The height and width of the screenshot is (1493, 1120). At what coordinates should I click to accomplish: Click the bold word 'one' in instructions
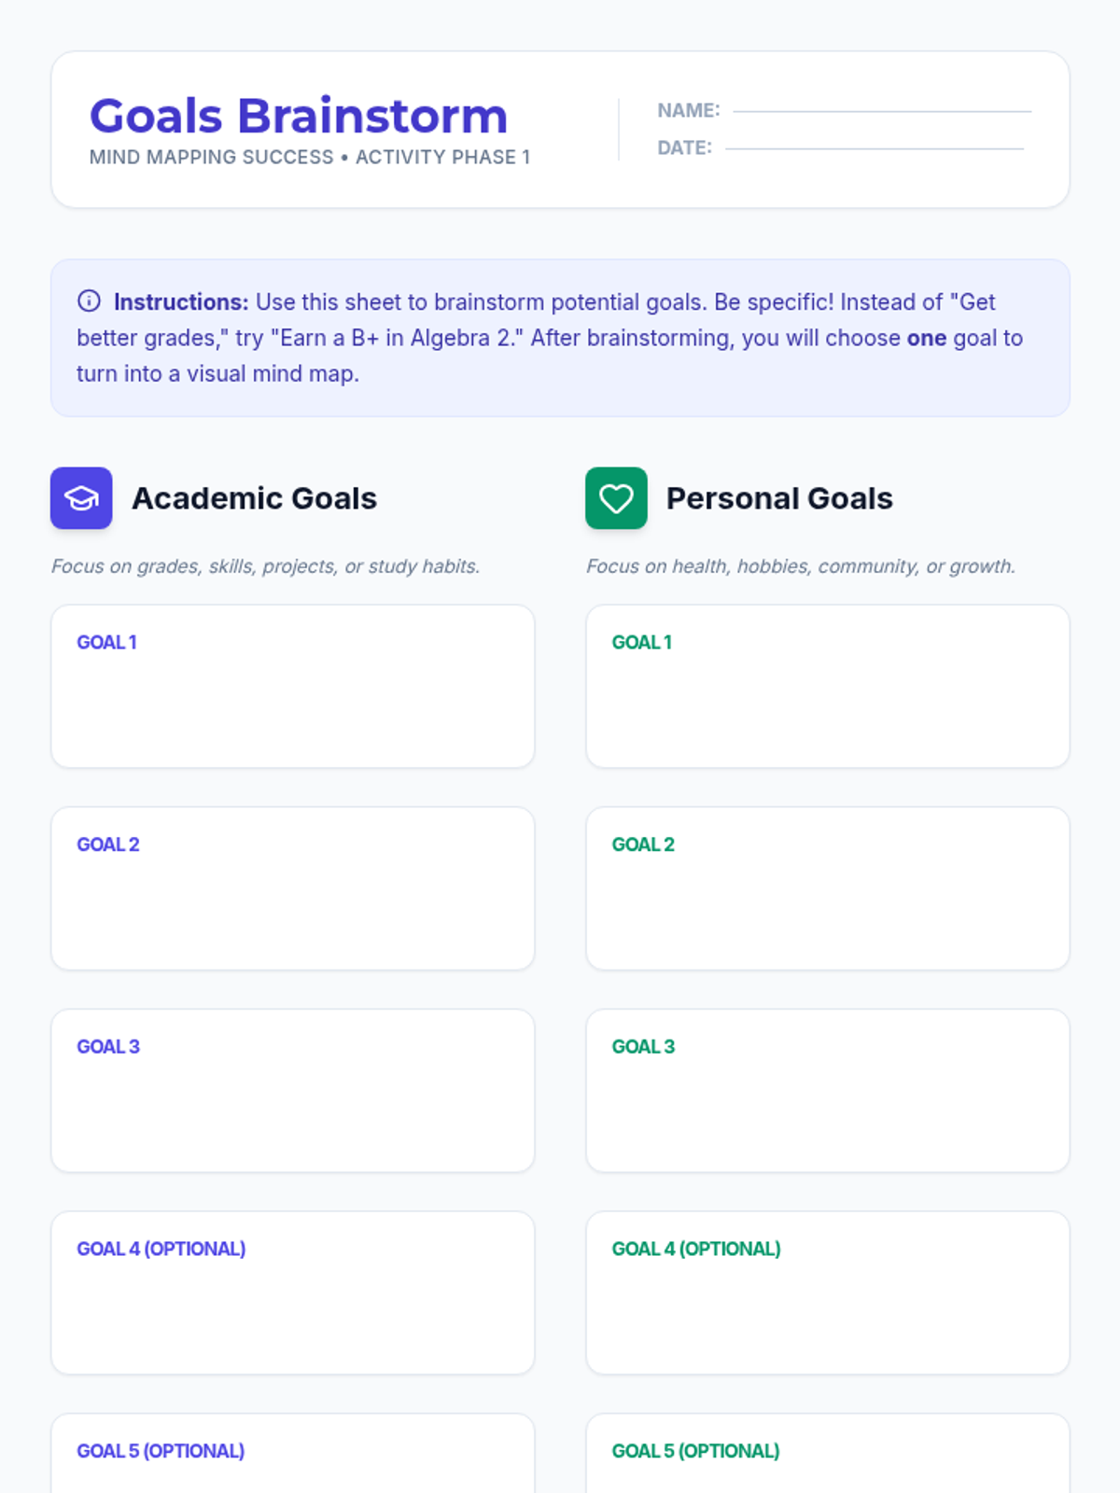926,338
